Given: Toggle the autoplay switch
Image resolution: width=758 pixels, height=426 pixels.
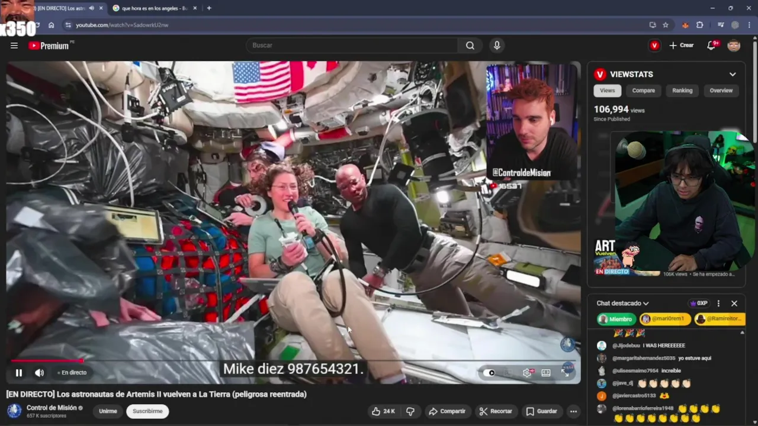Looking at the screenshot, I should (x=489, y=373).
